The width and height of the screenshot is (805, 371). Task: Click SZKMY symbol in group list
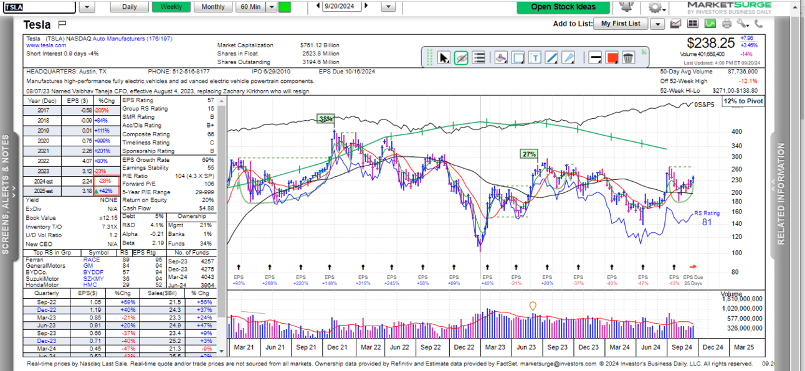(x=93, y=279)
